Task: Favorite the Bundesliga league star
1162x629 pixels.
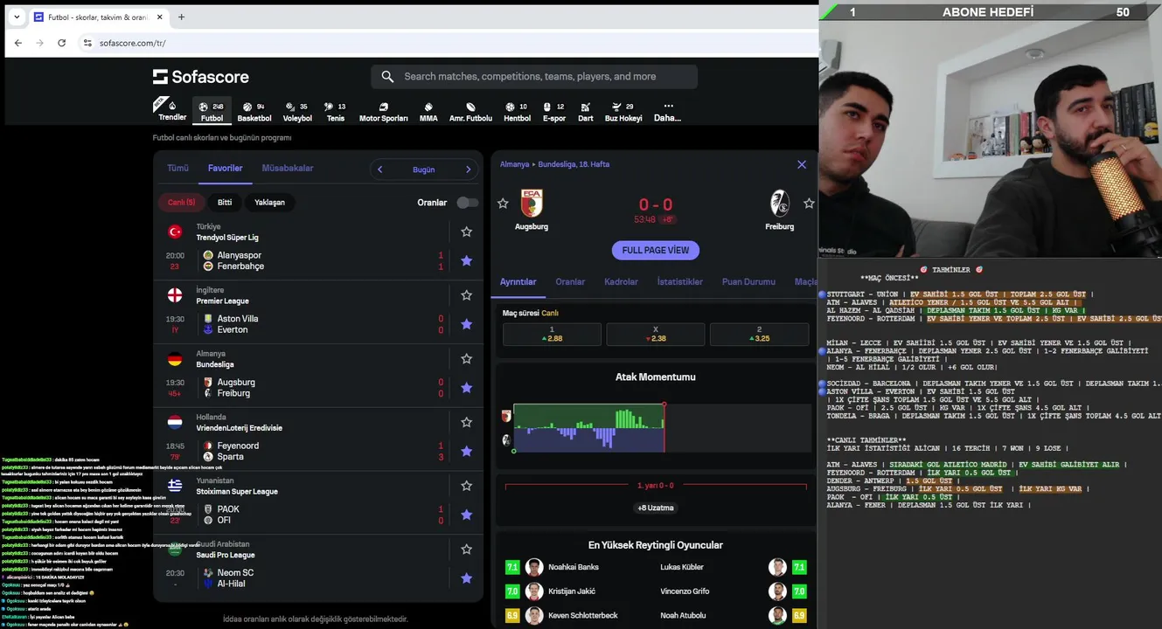Action: [x=466, y=358]
